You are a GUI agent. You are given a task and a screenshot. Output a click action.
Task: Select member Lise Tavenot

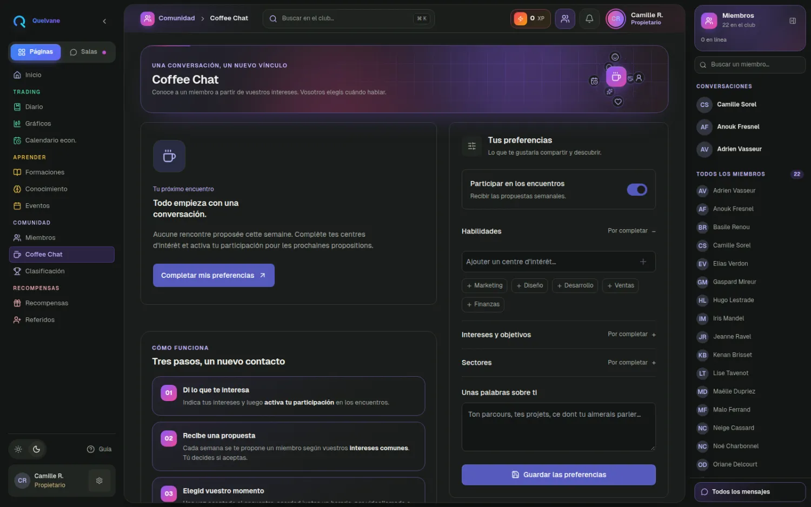click(750, 373)
